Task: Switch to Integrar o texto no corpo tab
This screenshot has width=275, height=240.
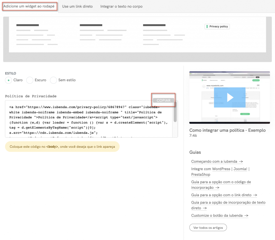Action: 121,6
